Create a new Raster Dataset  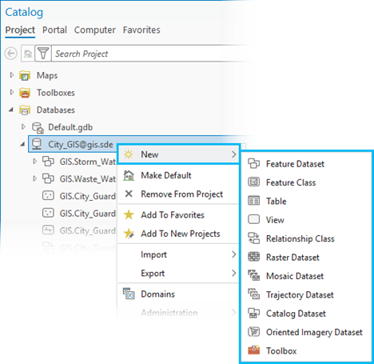pyautogui.click(x=306, y=257)
